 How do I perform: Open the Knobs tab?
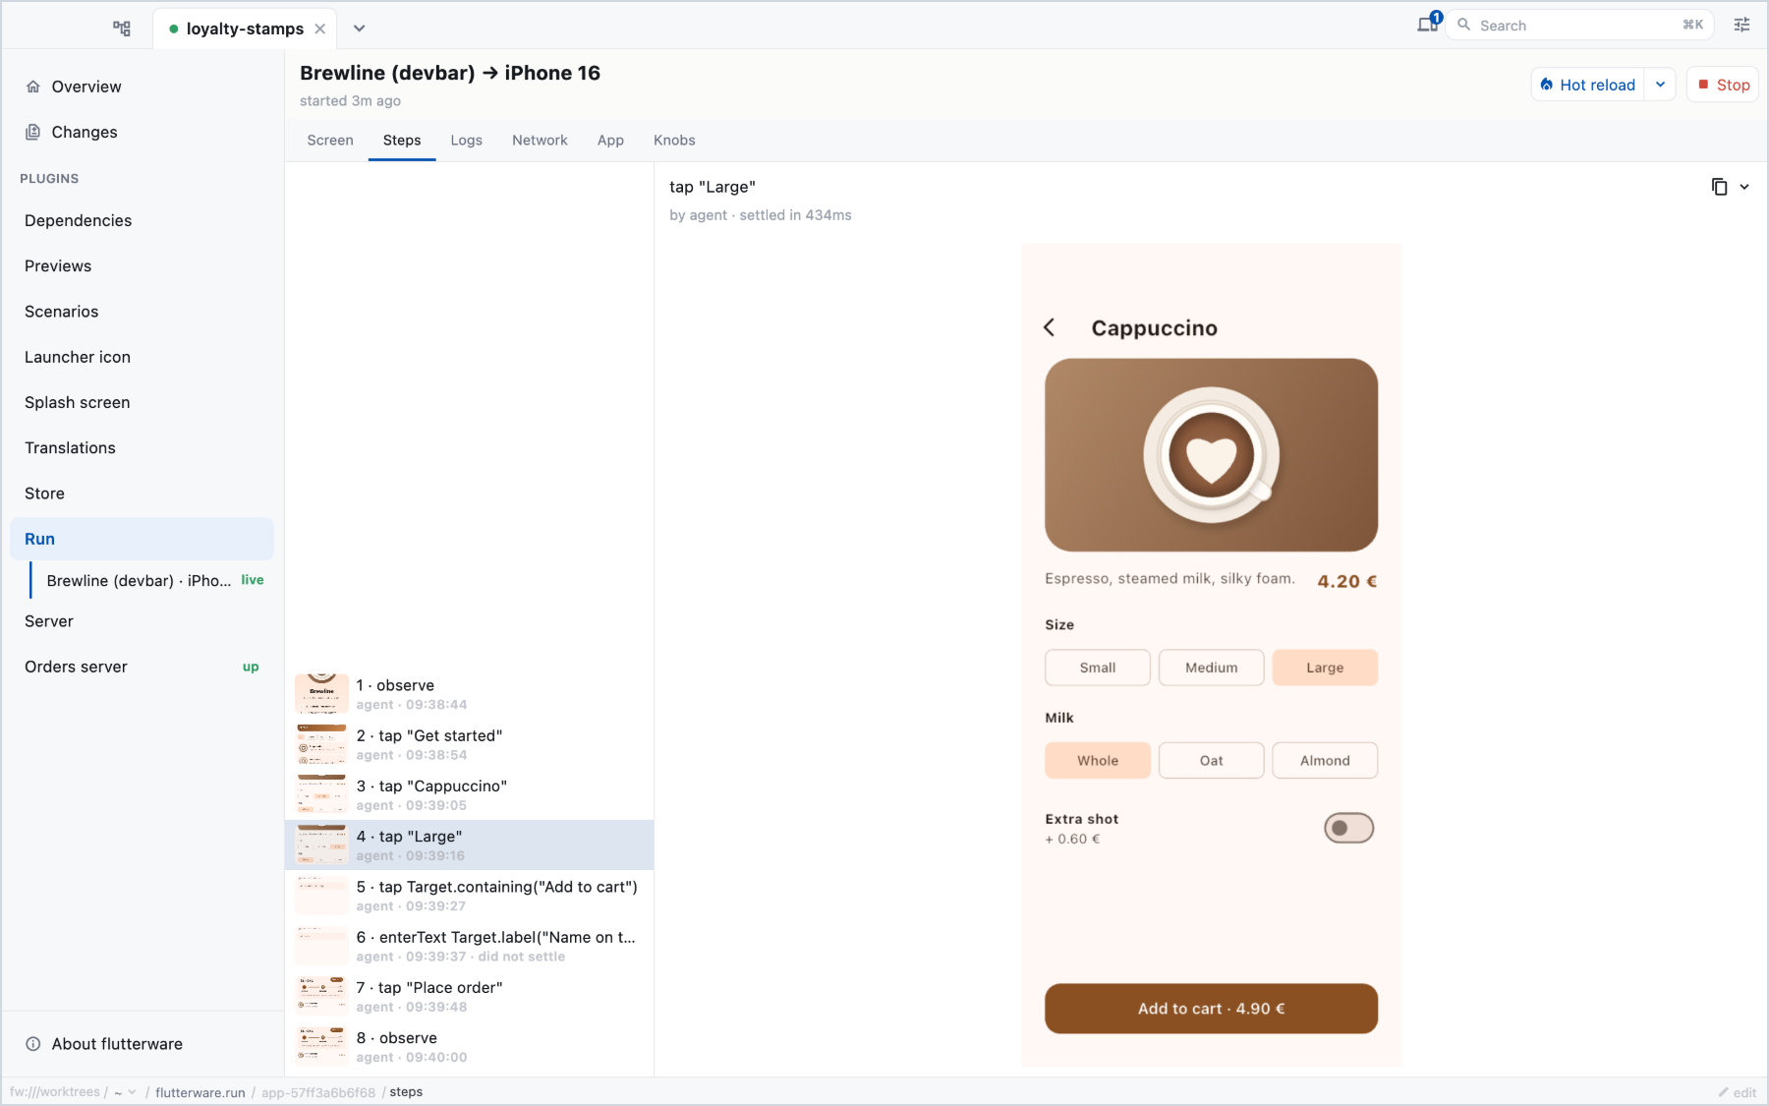click(x=674, y=141)
